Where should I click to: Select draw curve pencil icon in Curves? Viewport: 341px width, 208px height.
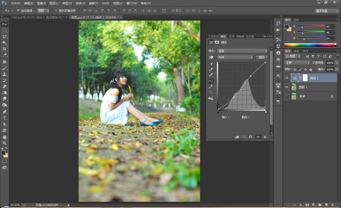(x=211, y=87)
